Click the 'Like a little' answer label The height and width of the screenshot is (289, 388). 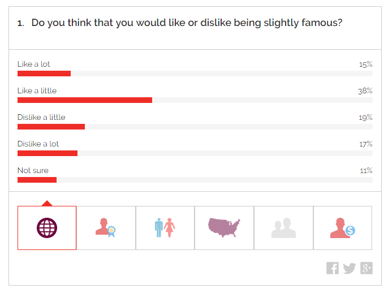tap(37, 90)
